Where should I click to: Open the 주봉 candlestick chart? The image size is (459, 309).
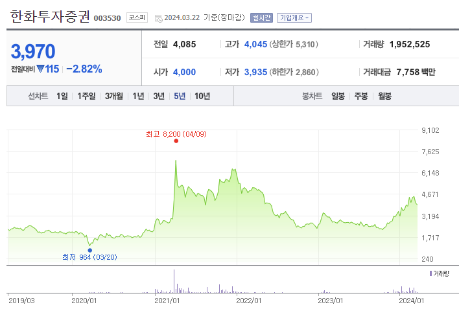(361, 96)
